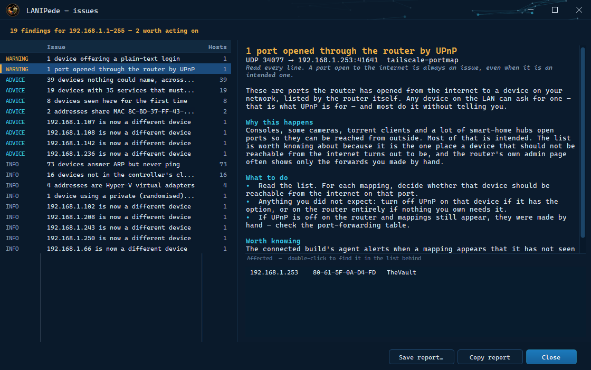
Task: Click the LANIPede app logo icon
Action: click(x=13, y=10)
